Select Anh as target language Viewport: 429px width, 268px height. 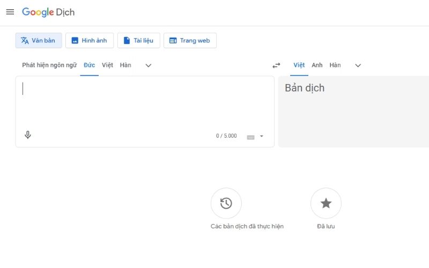[x=317, y=65]
